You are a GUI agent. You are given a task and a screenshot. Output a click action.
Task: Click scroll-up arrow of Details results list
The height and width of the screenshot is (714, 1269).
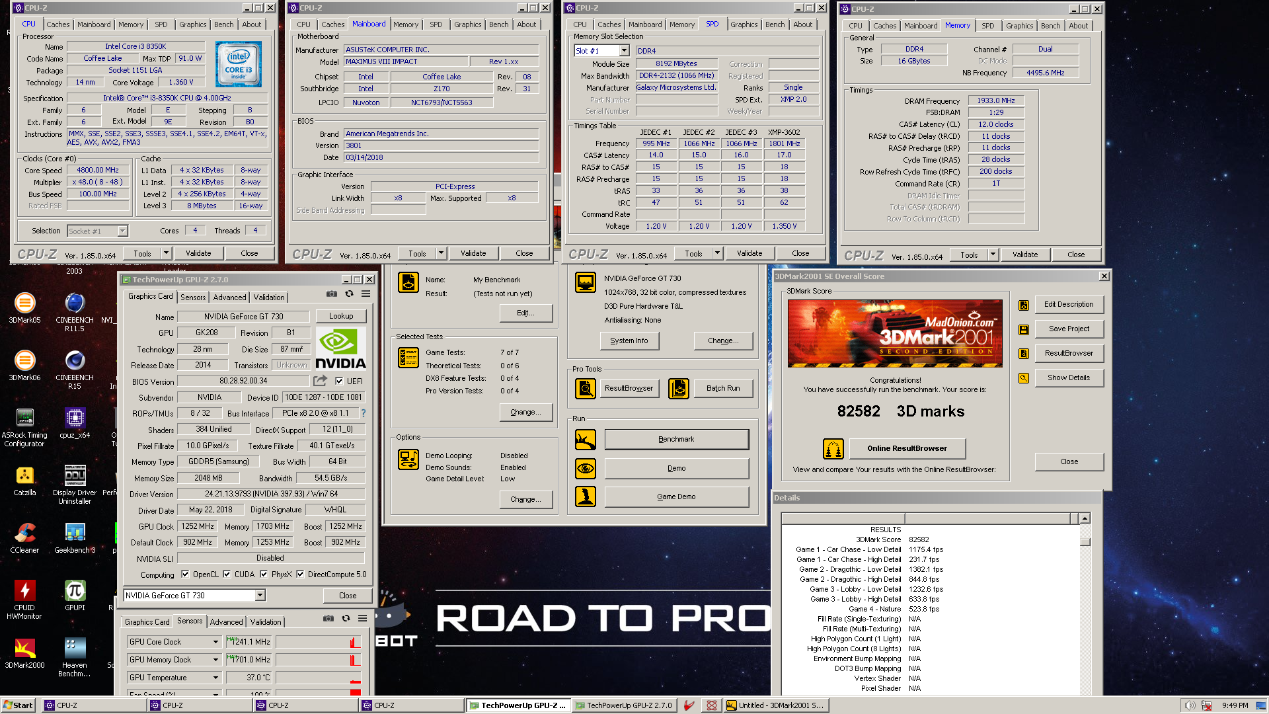coord(1085,519)
